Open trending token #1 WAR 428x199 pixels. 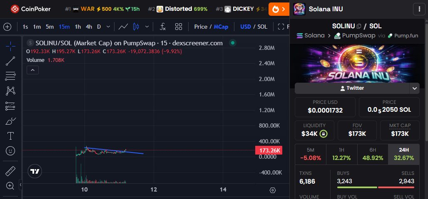click(102, 9)
